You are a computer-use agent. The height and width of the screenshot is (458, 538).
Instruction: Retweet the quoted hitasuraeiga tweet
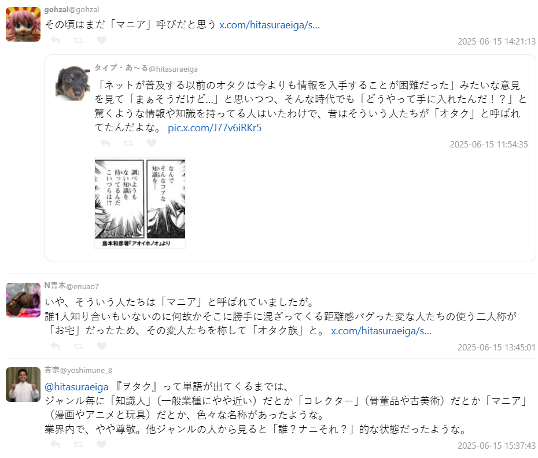tap(128, 143)
